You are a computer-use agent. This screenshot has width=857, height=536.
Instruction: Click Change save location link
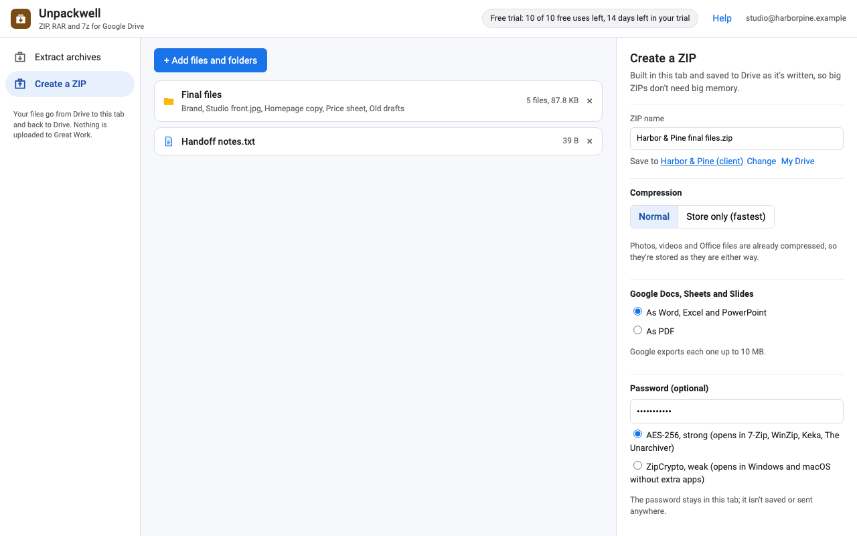[x=761, y=161]
